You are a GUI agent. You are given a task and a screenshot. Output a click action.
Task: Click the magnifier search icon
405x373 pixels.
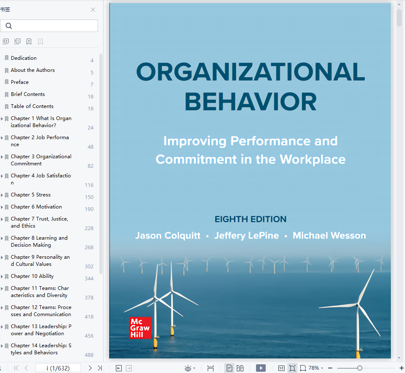(9, 26)
